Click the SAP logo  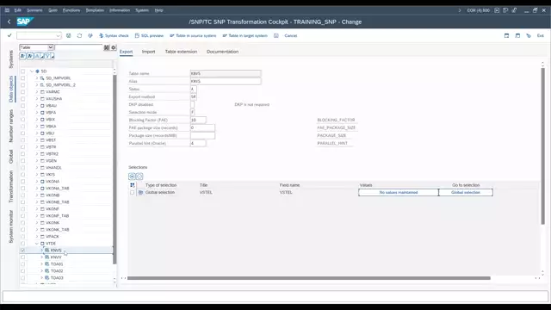point(25,22)
